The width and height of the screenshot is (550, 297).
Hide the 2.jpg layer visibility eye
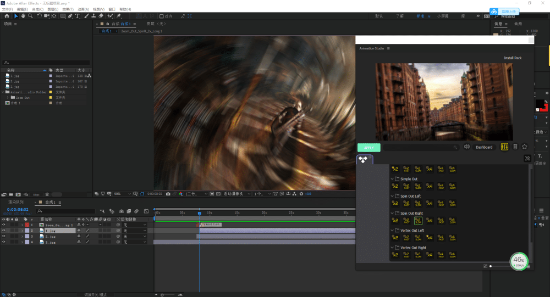click(x=4, y=237)
